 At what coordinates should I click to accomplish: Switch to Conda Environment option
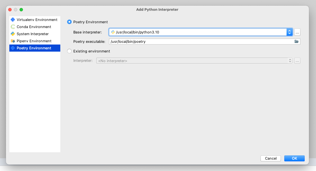coord(34,27)
